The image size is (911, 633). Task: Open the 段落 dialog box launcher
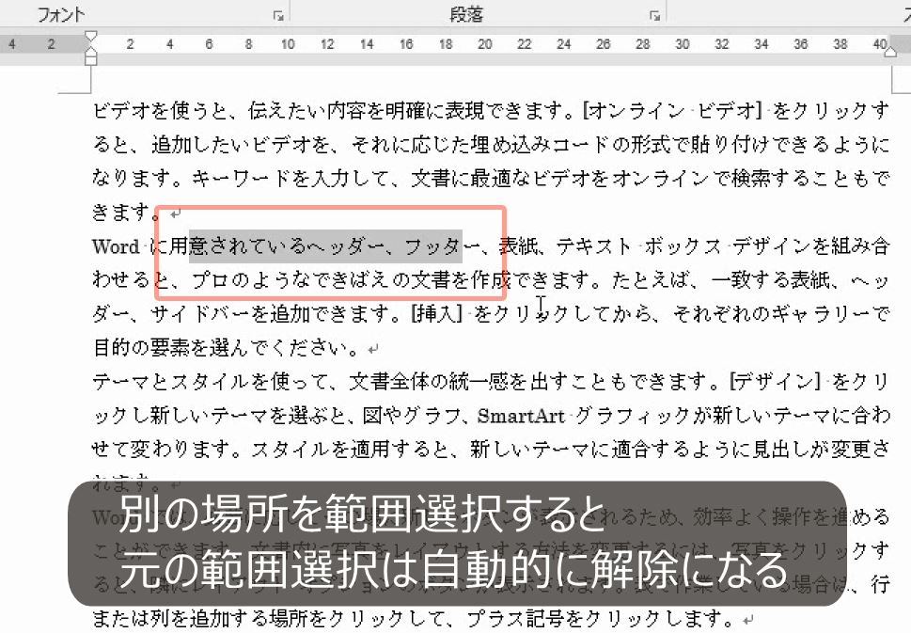point(654,16)
